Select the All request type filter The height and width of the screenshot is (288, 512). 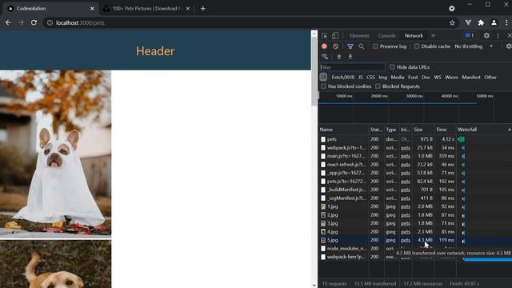click(323, 77)
